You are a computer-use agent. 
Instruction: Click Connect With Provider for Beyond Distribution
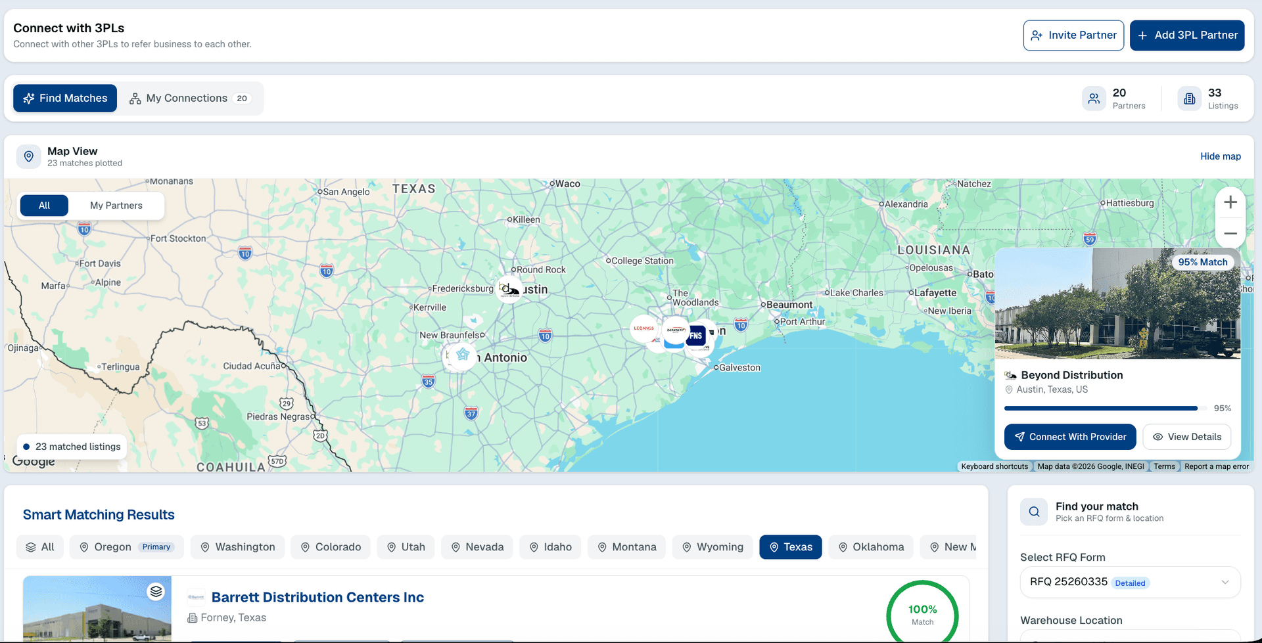(x=1070, y=437)
